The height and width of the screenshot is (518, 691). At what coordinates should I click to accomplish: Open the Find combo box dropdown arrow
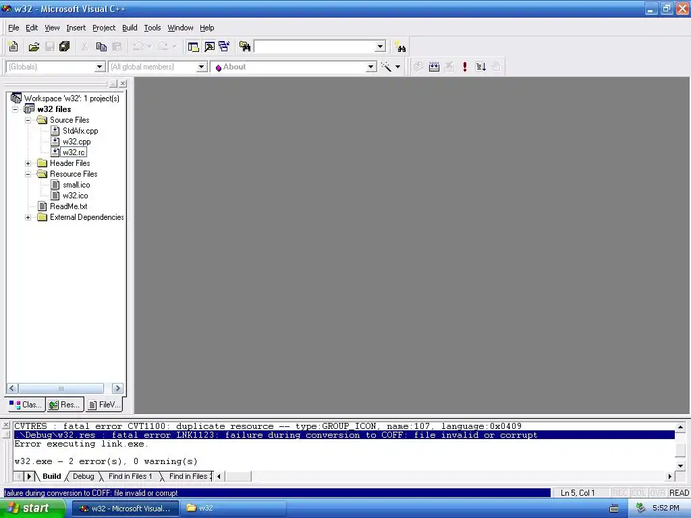381,47
